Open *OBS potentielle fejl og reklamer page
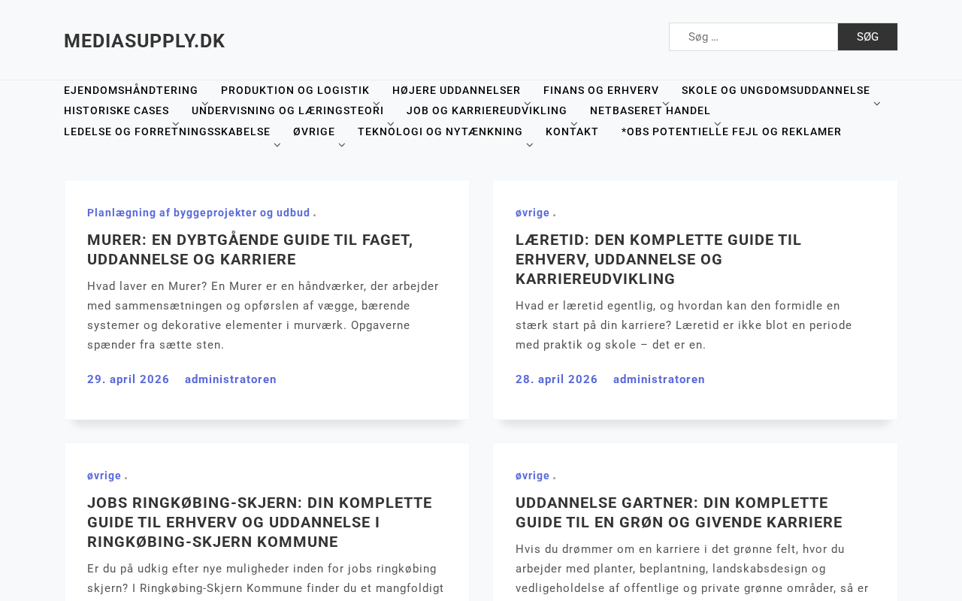Screen dimensions: 962x601 coord(731,131)
